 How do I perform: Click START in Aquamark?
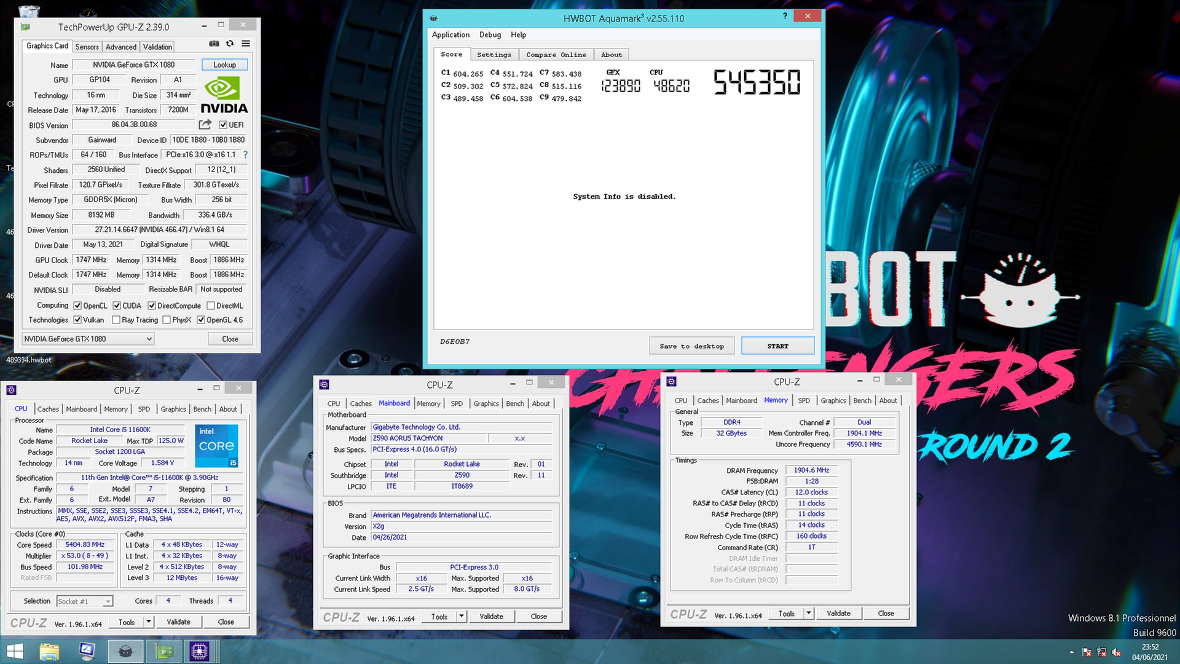[777, 346]
